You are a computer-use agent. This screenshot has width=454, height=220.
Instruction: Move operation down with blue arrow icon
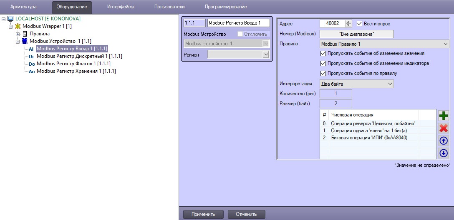click(x=443, y=153)
